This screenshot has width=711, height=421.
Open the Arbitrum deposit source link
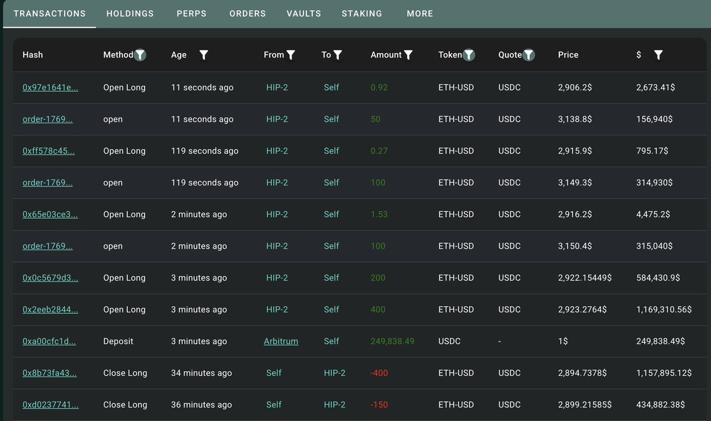point(281,341)
